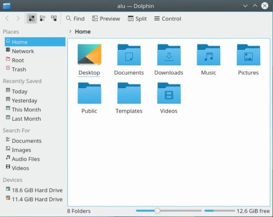
Task: Select the Documents folder icon
Action: 129,55
